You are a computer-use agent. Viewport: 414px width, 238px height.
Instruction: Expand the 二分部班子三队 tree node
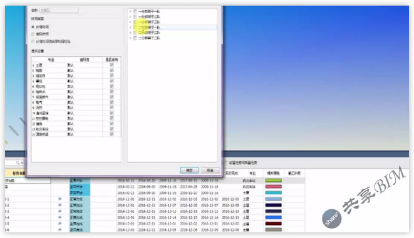[130, 38]
